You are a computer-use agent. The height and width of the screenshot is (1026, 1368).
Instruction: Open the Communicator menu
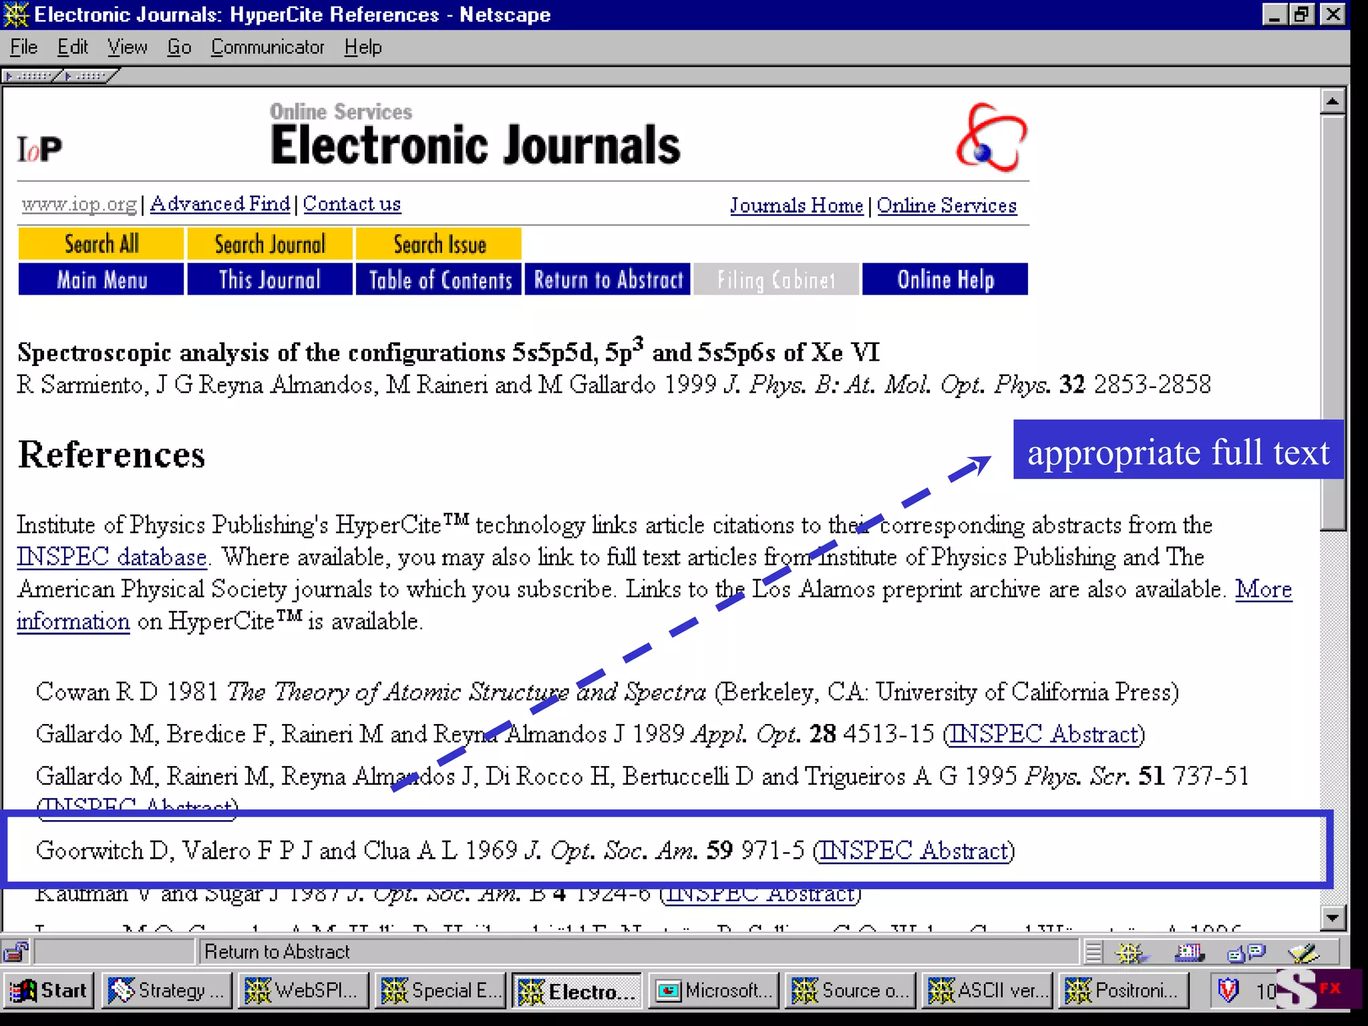[x=267, y=47]
